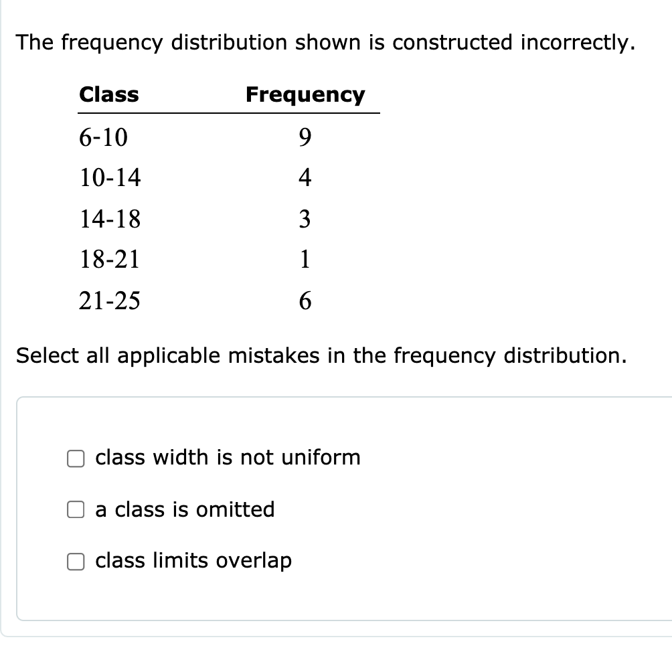Click the Frequency column header
672x668 pixels.
tap(305, 95)
